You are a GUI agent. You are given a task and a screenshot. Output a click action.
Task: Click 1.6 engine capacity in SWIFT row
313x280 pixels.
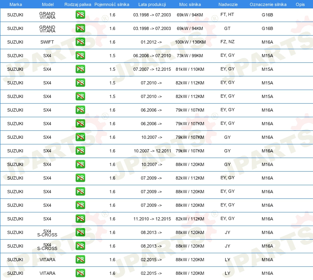click(112, 42)
